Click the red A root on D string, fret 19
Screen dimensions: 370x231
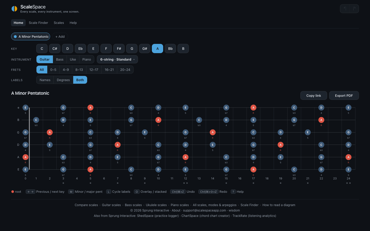click(281, 145)
